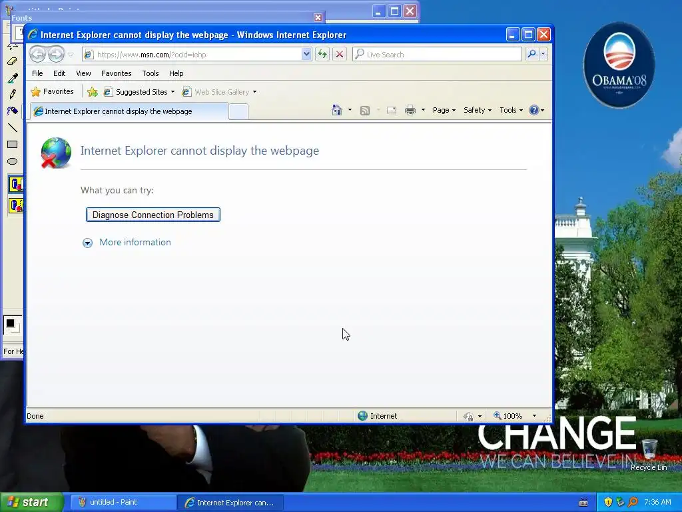Click the yellow security shield tray icon

(x=608, y=503)
